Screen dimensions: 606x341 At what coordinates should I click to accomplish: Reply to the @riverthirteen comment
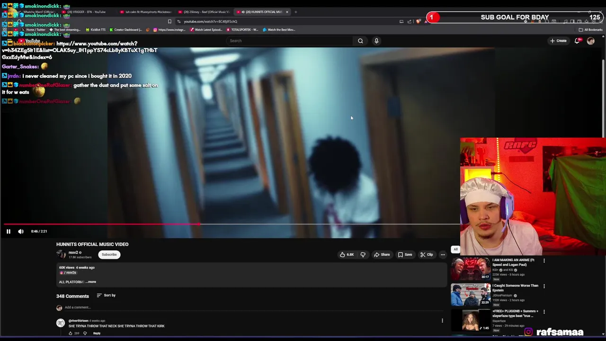tap(97, 333)
